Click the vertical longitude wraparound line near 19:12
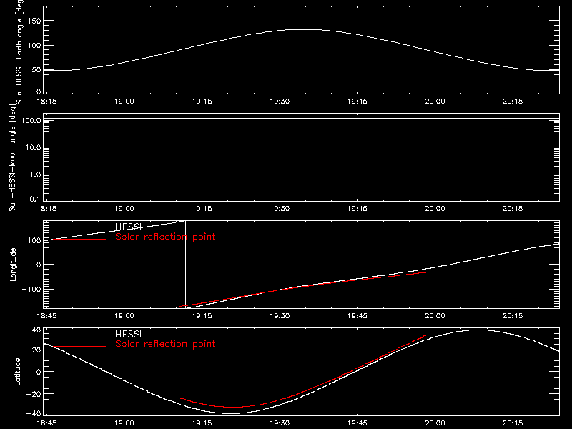Viewport: 572px width, 429px height. pos(186,265)
